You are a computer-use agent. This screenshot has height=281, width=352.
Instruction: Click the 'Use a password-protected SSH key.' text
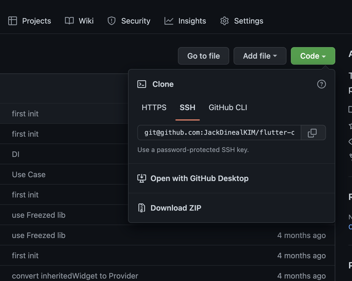tap(193, 150)
